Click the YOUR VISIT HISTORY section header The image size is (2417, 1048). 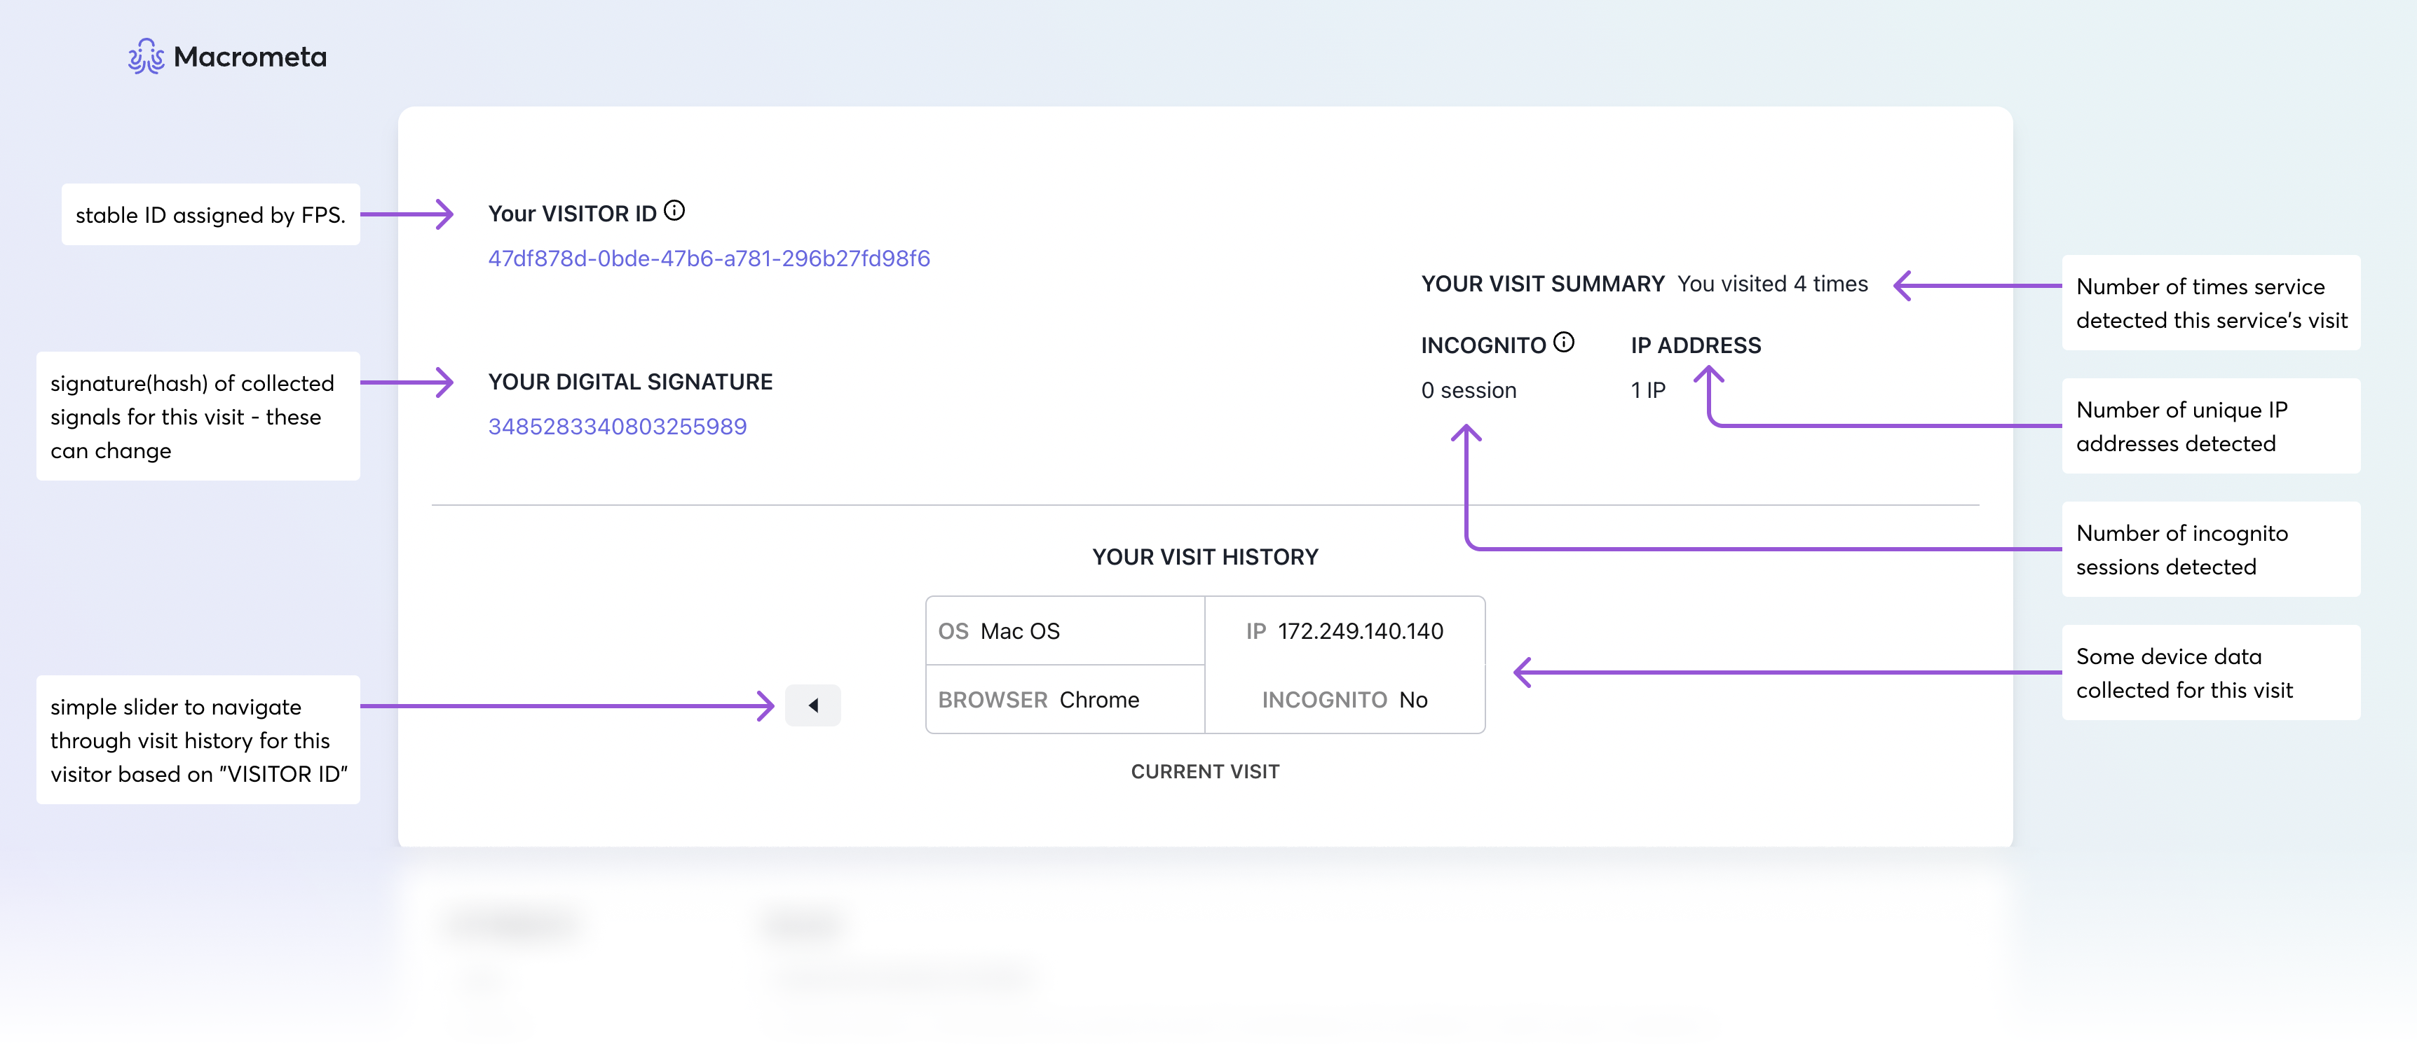(x=1207, y=558)
